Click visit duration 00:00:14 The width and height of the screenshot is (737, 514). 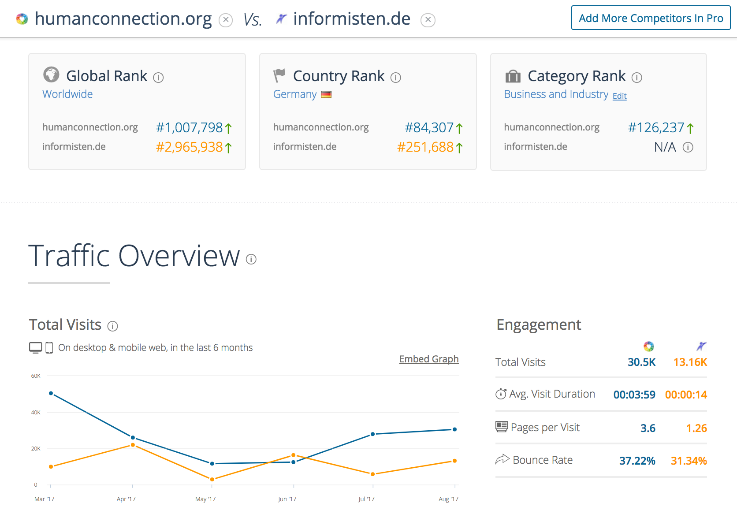[686, 395]
